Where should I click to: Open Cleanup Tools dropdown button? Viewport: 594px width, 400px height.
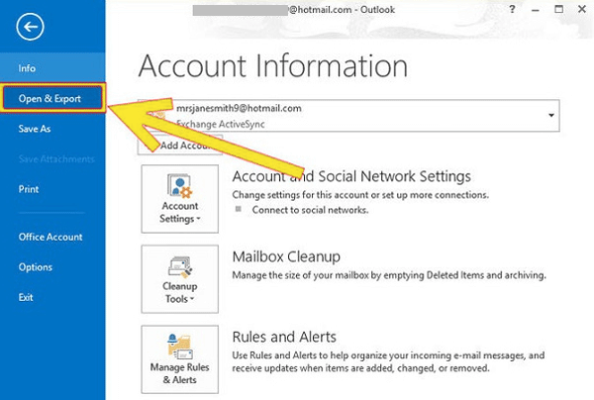pos(180,279)
